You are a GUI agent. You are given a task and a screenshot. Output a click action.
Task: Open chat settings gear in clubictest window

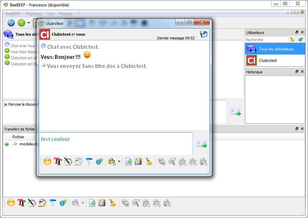[x=99, y=162]
